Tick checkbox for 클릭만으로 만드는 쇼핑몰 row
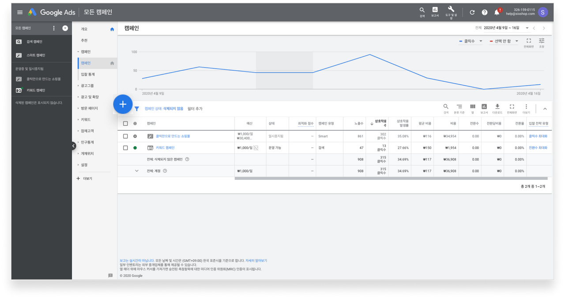 [x=125, y=136]
